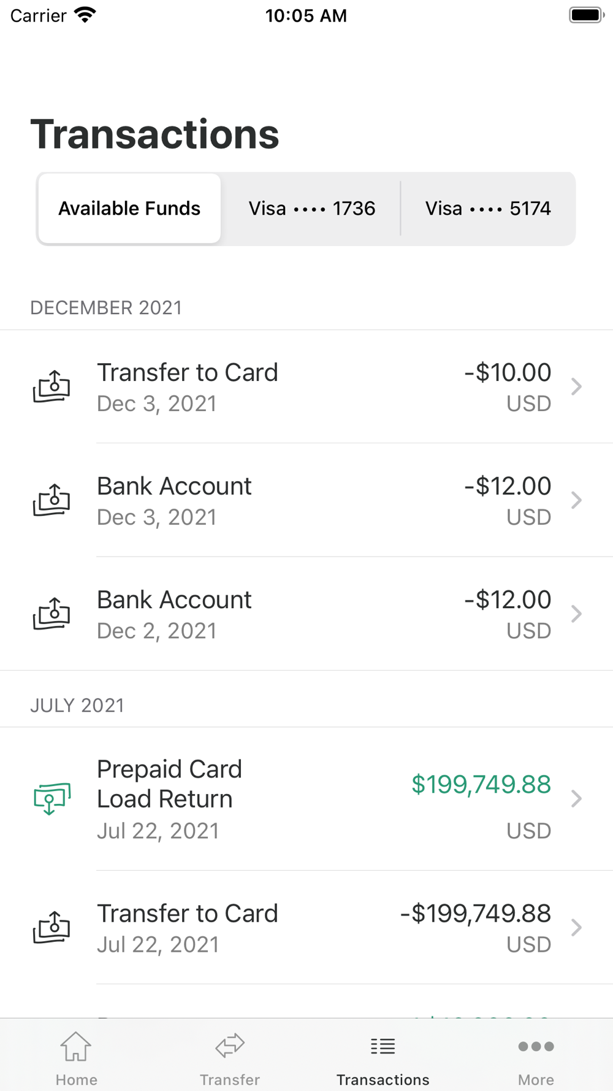613x1091 pixels.
Task: Tap the green $199,749.88 amount
Action: pyautogui.click(x=481, y=785)
